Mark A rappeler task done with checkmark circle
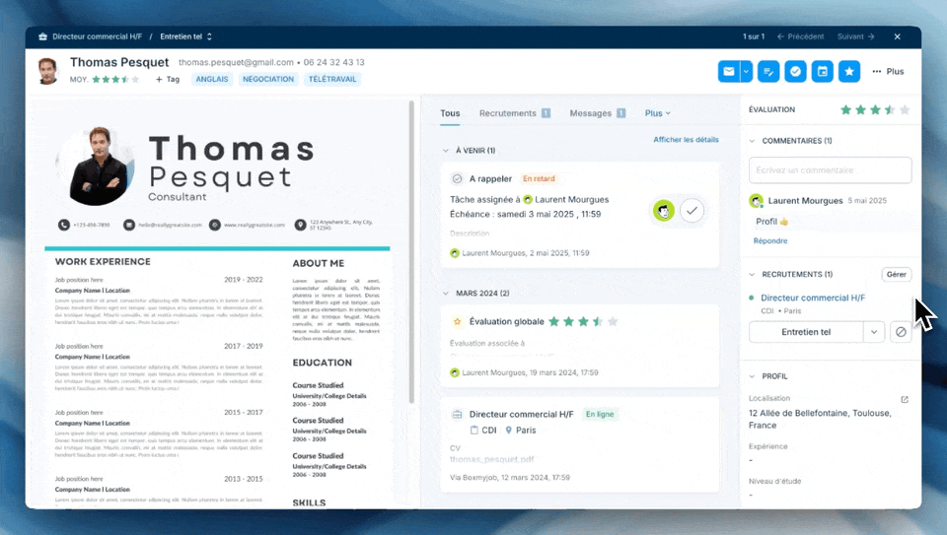 pos(692,211)
